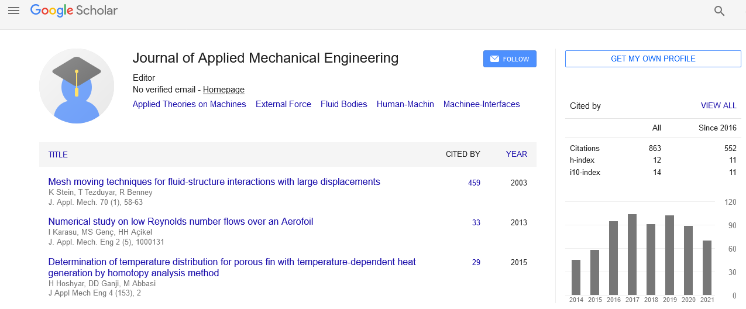Click View All citations link
The image size is (746, 309).
click(x=718, y=106)
